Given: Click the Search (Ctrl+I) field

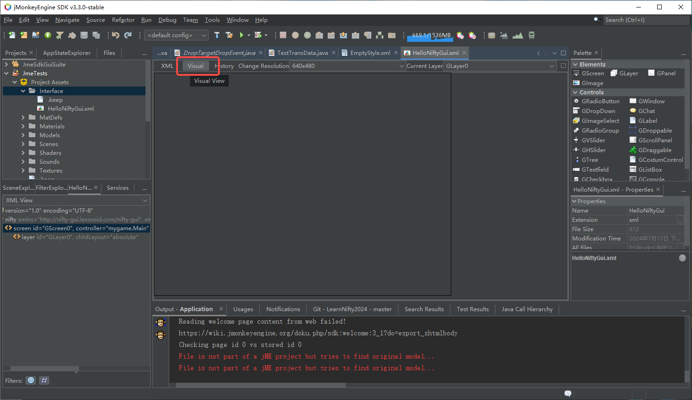Looking at the screenshot, I should tap(646, 20).
